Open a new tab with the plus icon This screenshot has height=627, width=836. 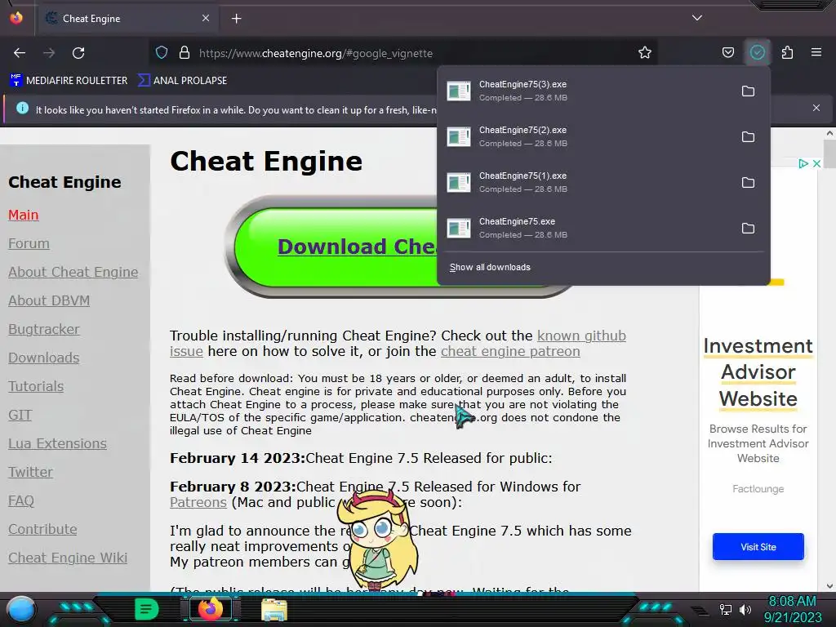coord(236,19)
